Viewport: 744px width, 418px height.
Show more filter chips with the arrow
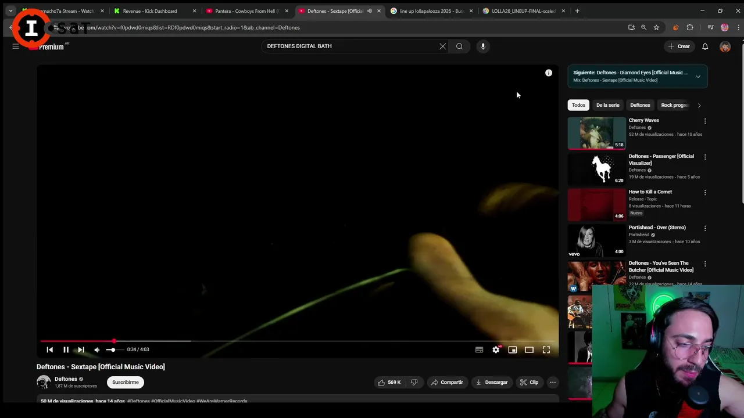pyautogui.click(x=699, y=105)
